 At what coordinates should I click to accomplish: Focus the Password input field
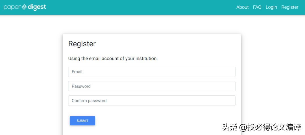pos(152,86)
